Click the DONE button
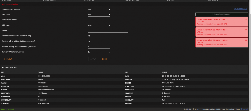The image size is (251, 112). (104, 59)
